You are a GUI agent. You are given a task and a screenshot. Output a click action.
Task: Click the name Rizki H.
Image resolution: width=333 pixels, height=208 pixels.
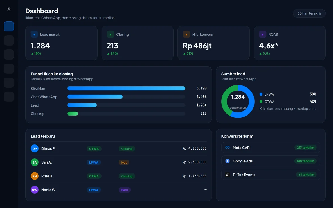point(47,176)
